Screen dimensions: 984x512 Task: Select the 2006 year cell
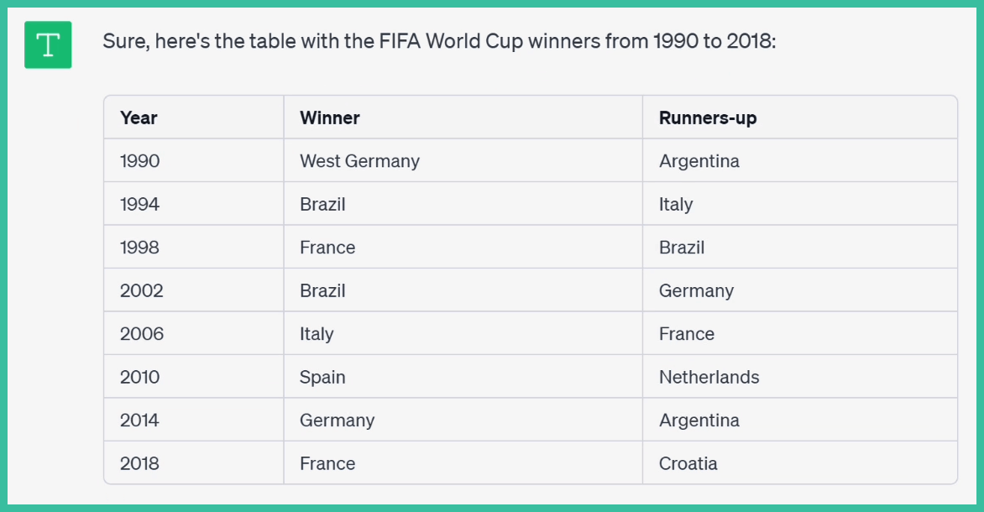point(141,334)
